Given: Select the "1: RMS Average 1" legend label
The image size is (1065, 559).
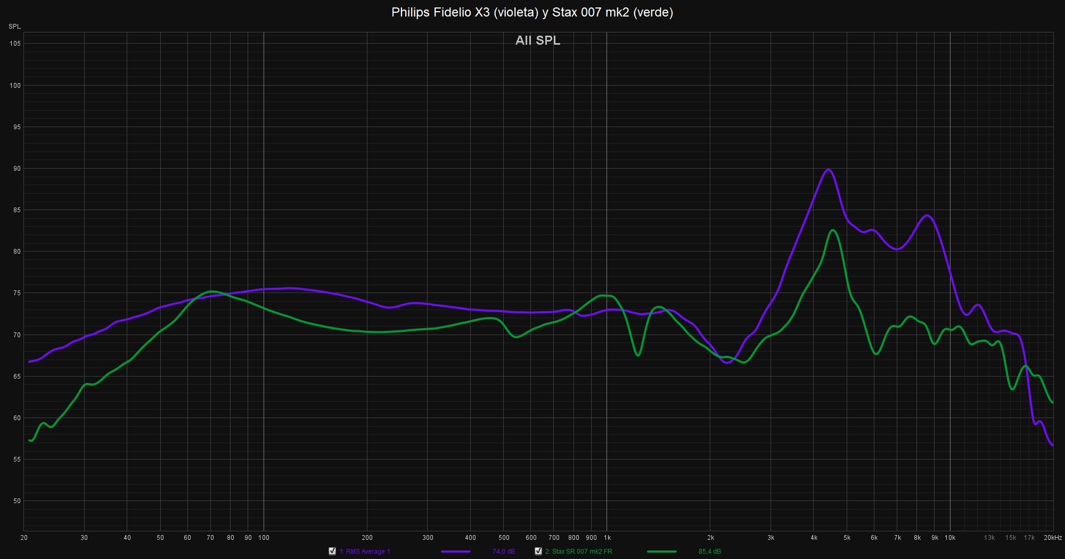Looking at the screenshot, I should (x=365, y=552).
